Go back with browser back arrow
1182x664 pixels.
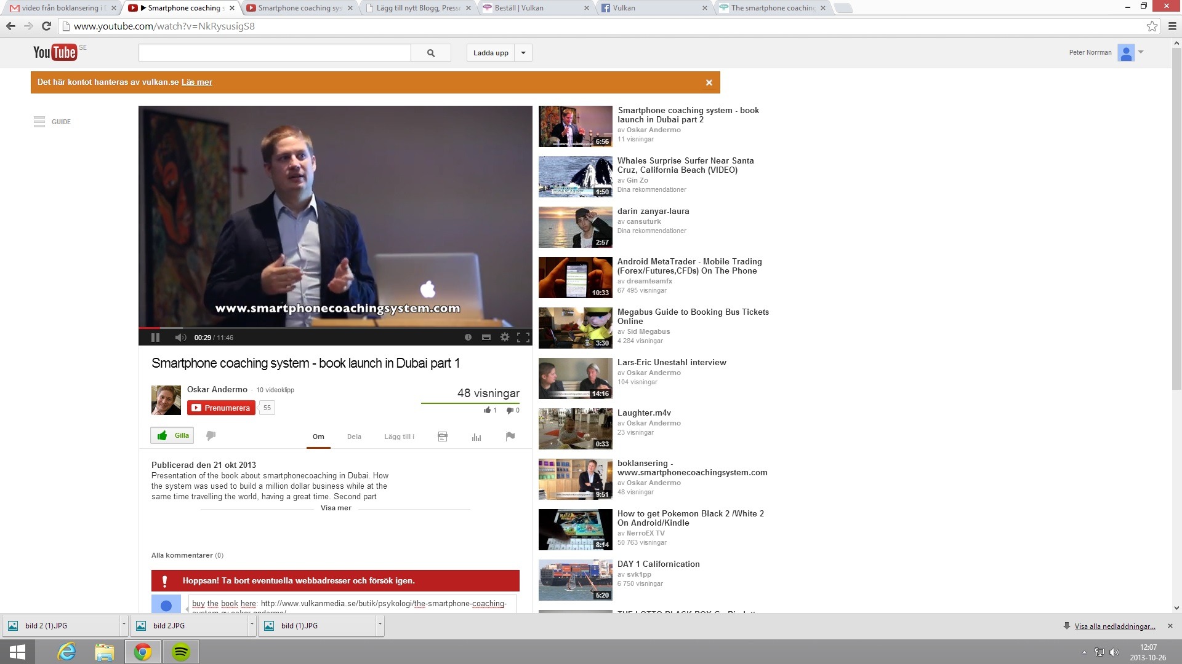(10, 26)
